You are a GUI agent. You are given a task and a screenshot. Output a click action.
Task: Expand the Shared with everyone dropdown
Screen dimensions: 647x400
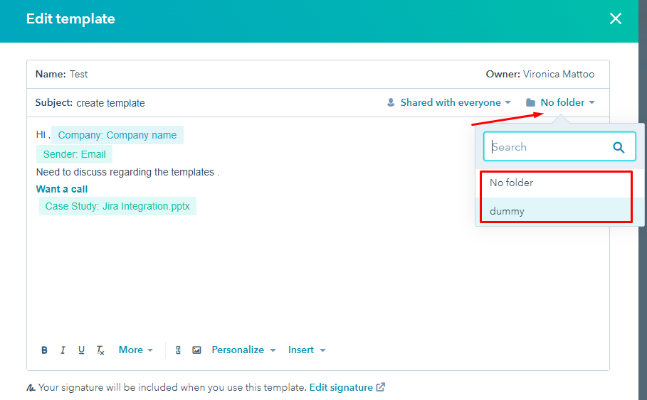coord(456,102)
